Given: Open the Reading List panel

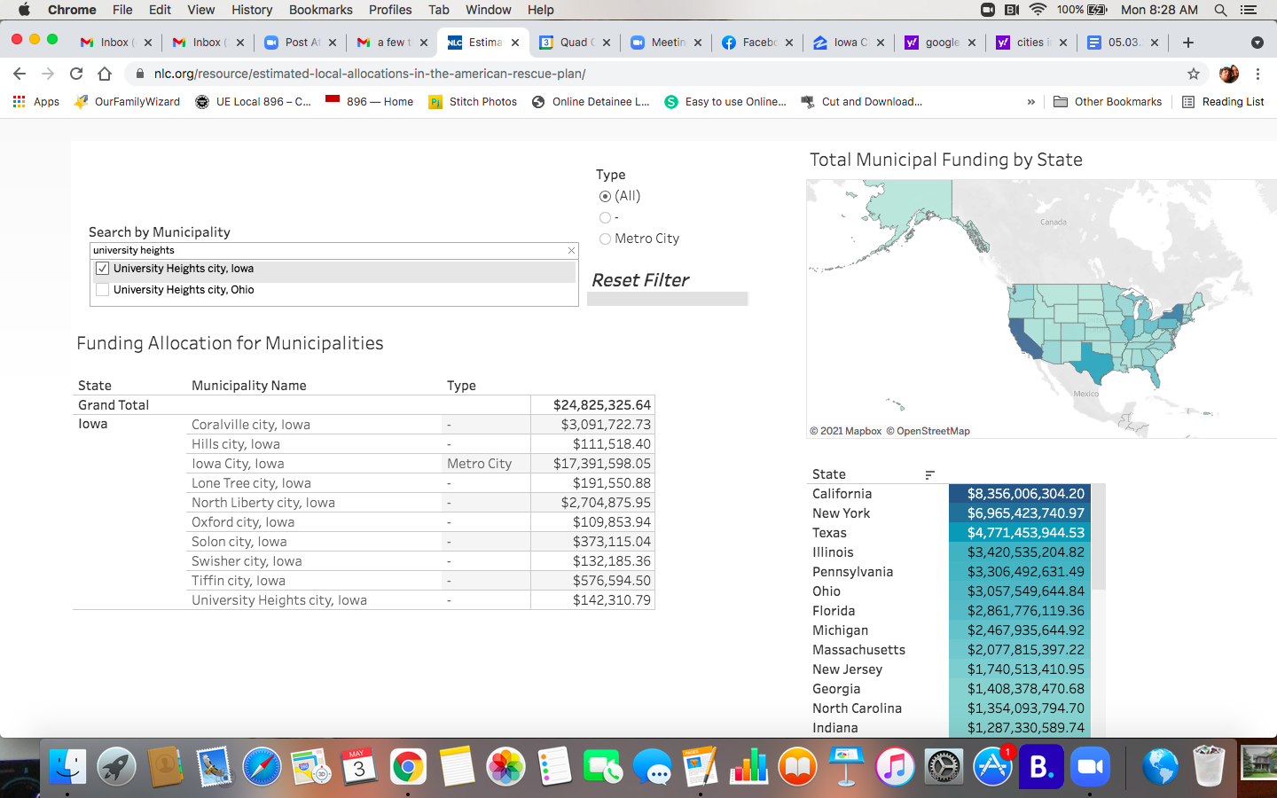Looking at the screenshot, I should (1223, 102).
